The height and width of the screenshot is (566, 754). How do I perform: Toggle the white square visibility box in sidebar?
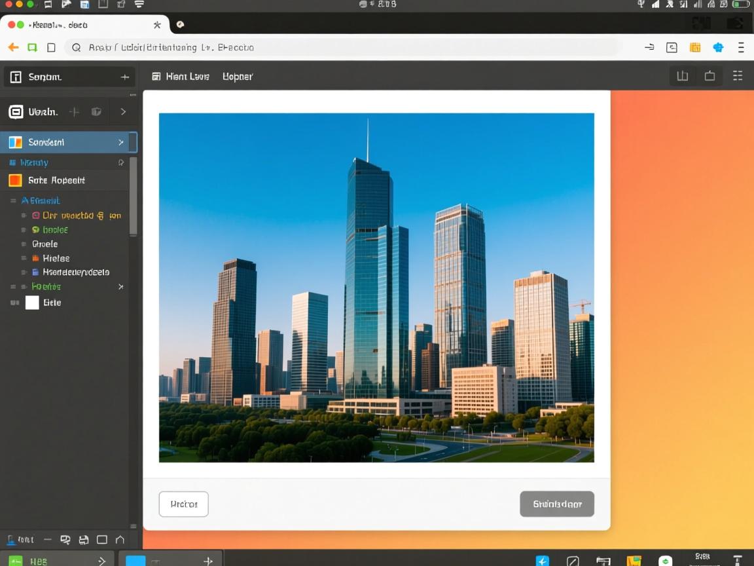(x=31, y=302)
